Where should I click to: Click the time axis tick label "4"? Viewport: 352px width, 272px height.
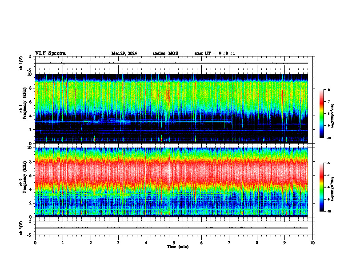(x=146, y=243)
